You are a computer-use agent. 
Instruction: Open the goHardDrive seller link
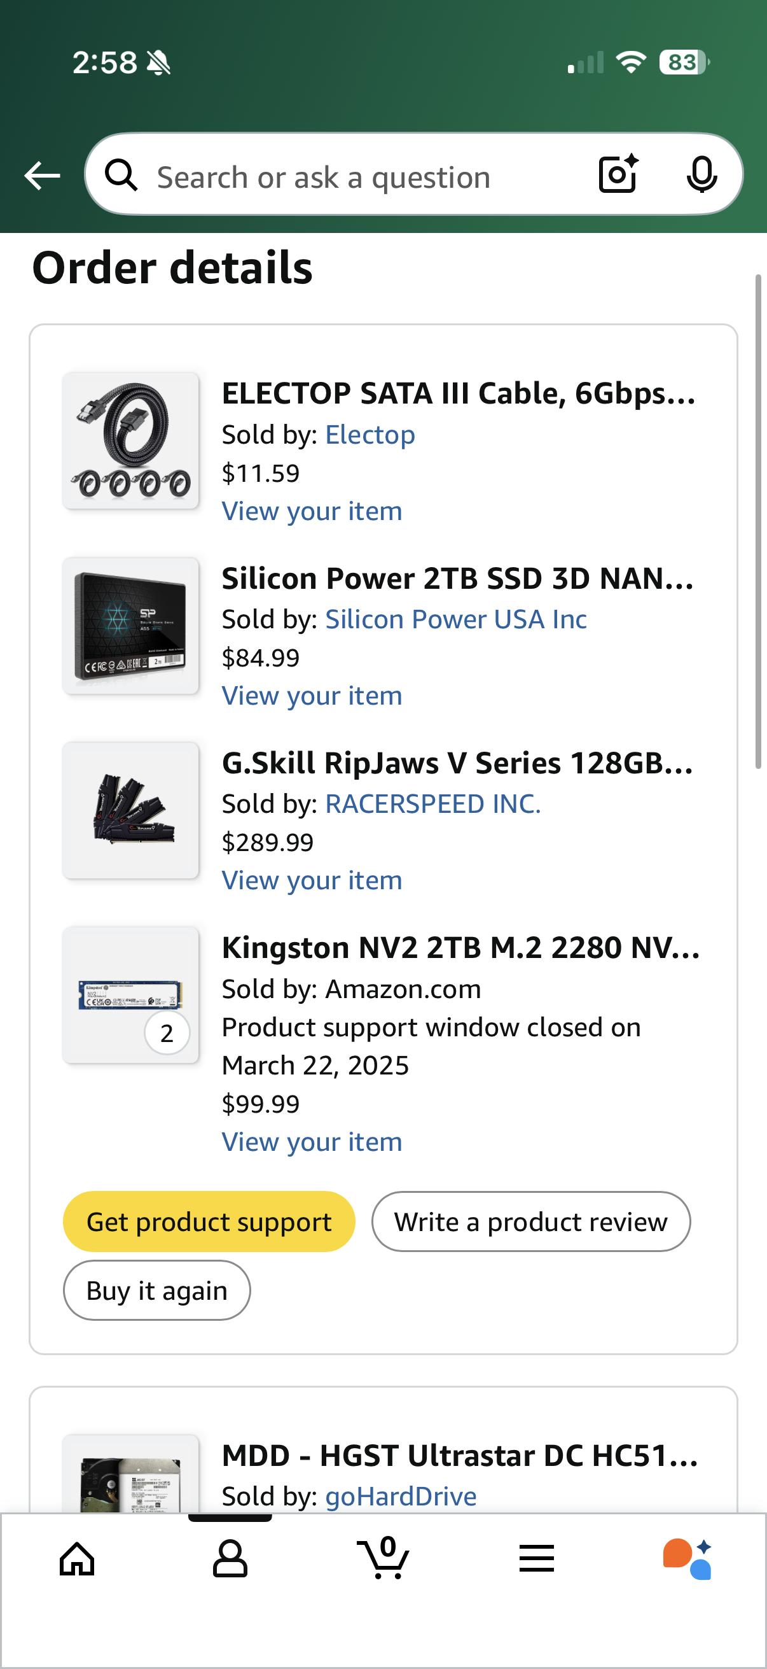coord(401,1496)
